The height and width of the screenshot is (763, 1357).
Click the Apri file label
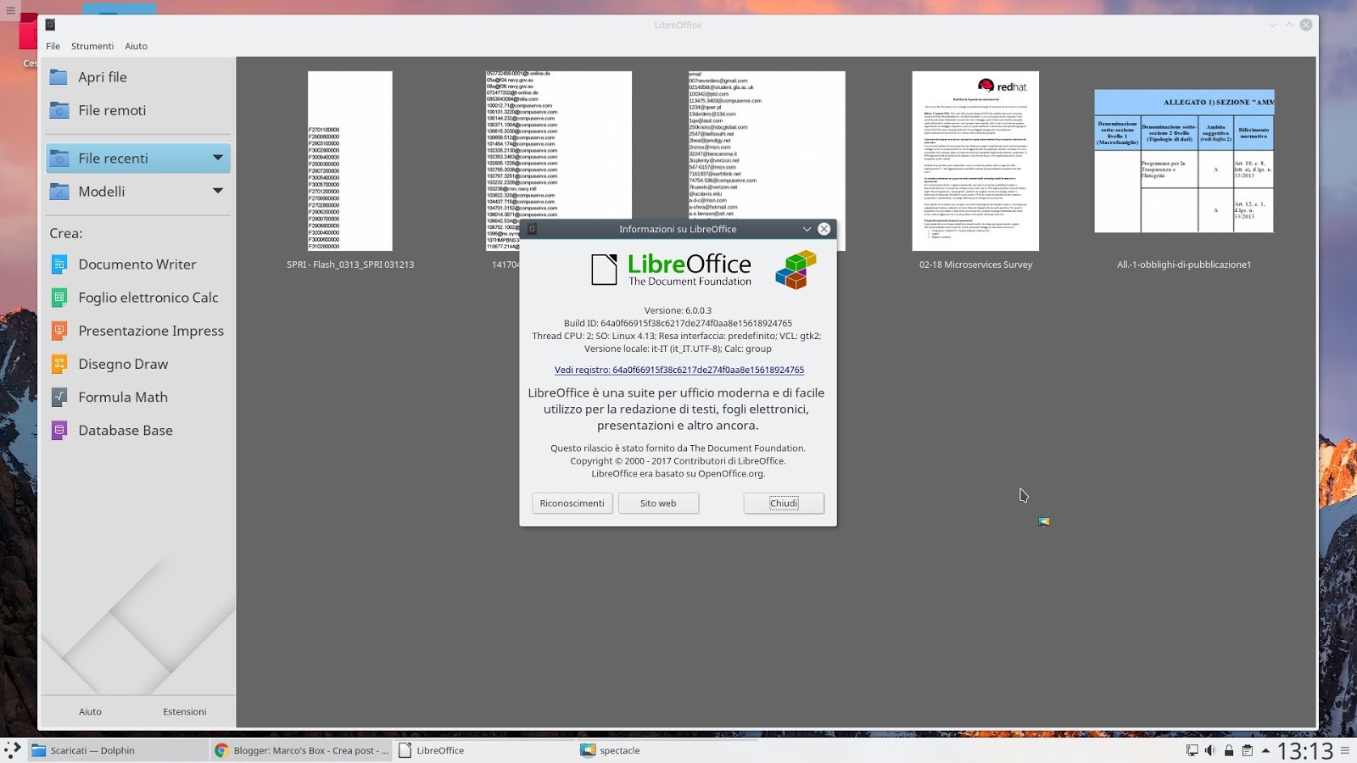103,77
